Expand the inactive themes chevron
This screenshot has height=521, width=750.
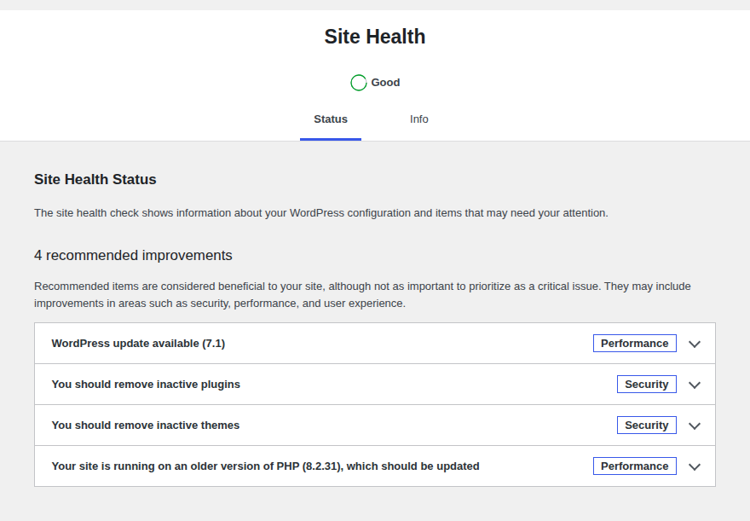coord(695,425)
